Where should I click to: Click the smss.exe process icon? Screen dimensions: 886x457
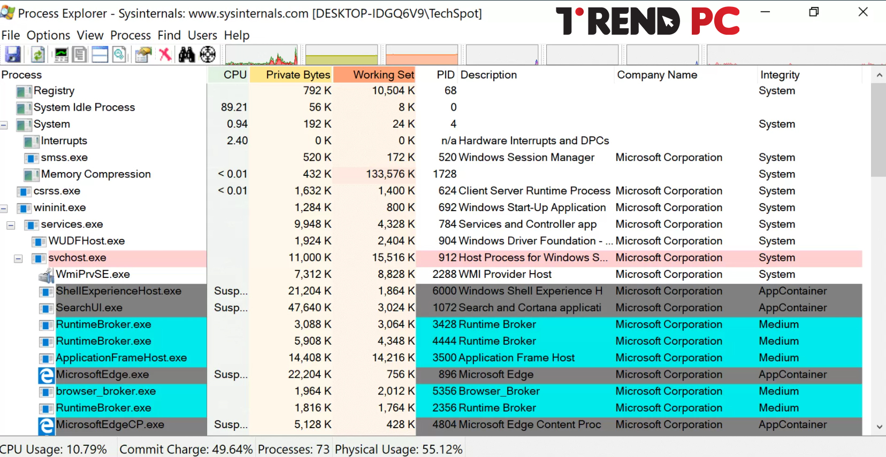[x=32, y=158]
